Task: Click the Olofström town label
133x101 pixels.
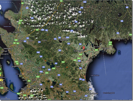Action: coord(103,27)
